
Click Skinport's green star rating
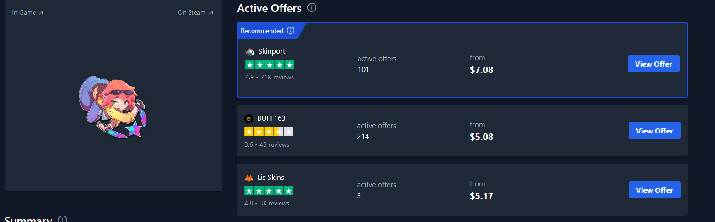(x=270, y=65)
